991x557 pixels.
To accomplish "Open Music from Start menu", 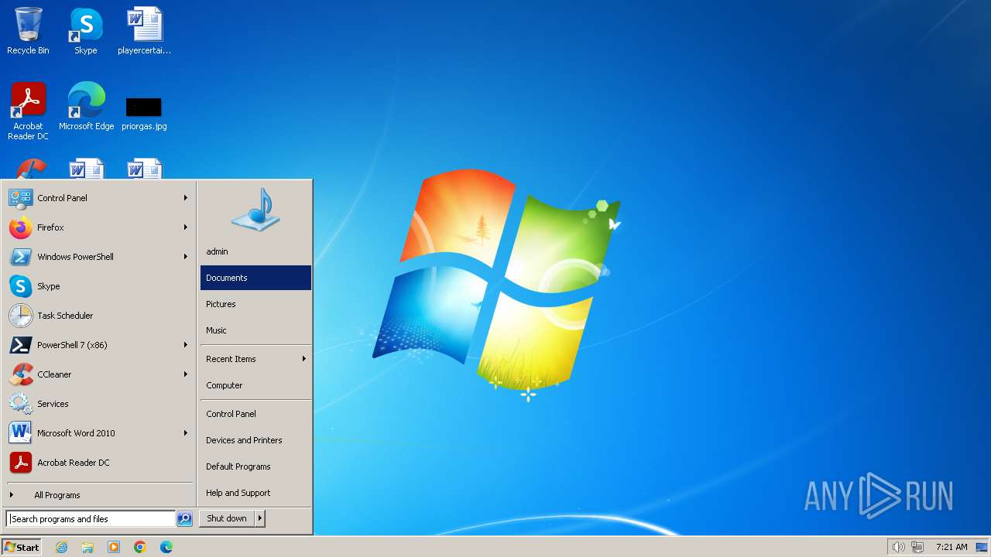I will click(x=255, y=330).
